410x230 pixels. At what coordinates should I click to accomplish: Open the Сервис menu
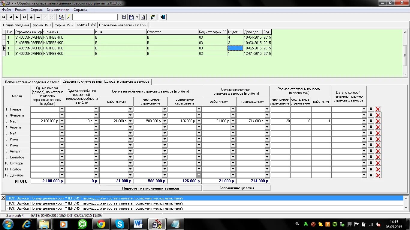tap(37, 10)
